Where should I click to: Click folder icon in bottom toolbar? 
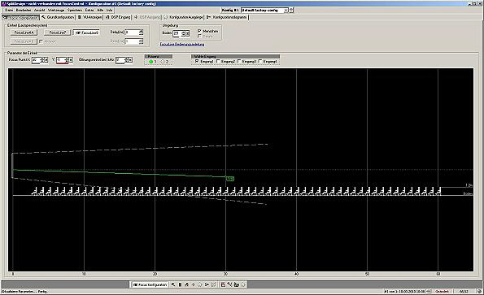(237, 284)
